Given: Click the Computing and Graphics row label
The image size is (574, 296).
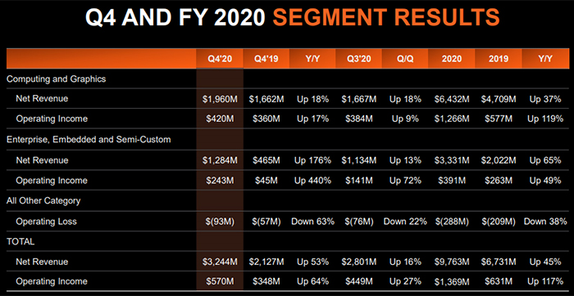Looking at the screenshot, I should click(56, 78).
